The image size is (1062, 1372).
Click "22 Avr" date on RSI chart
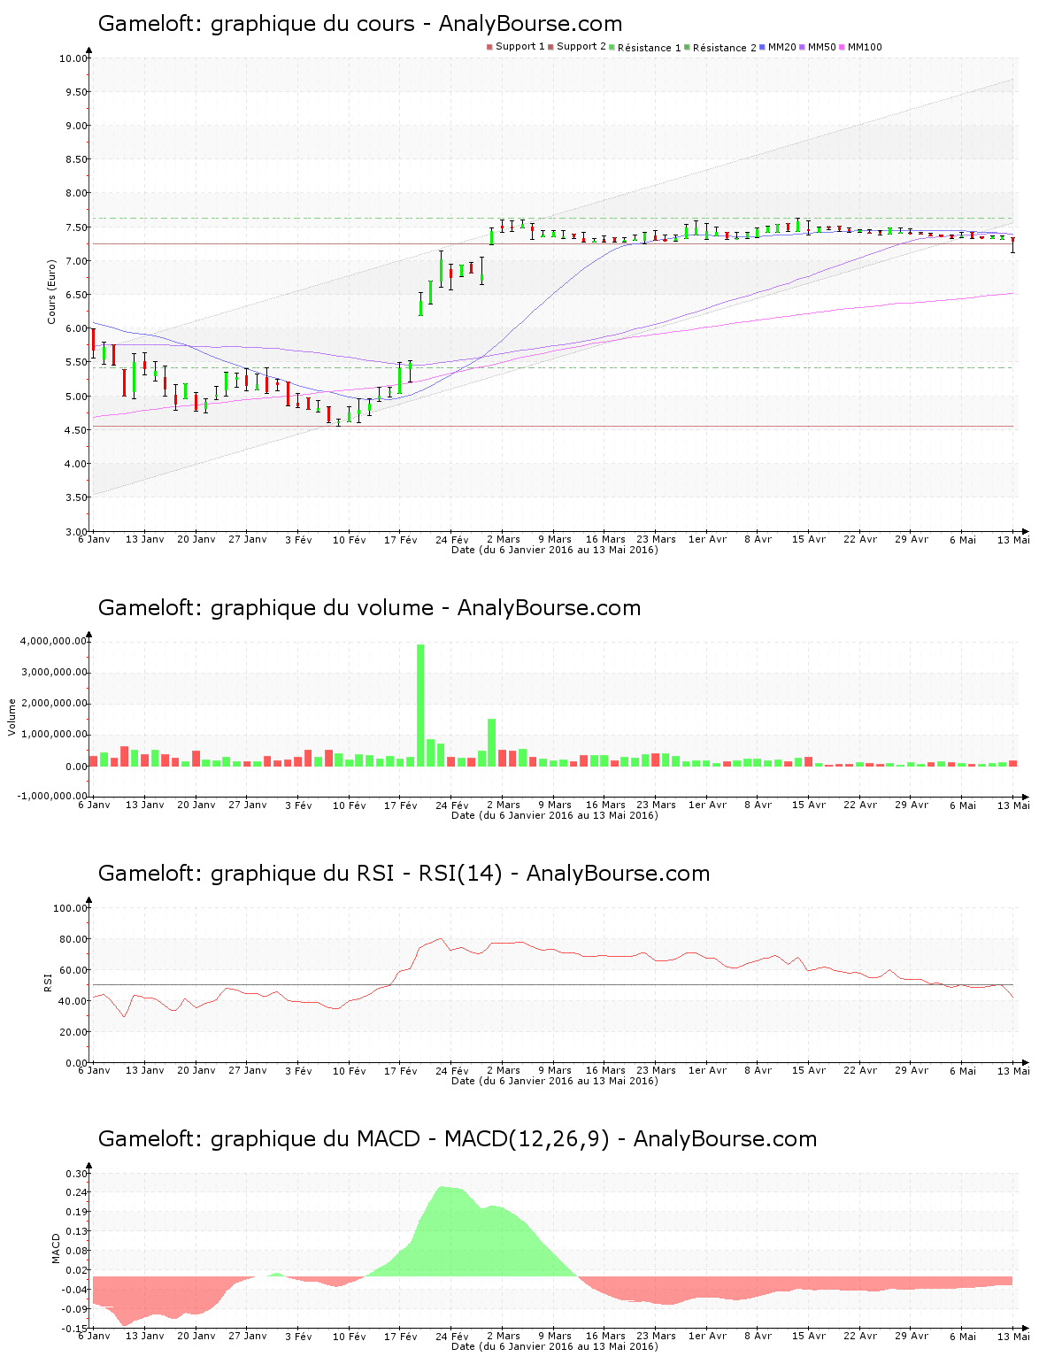click(x=860, y=1070)
